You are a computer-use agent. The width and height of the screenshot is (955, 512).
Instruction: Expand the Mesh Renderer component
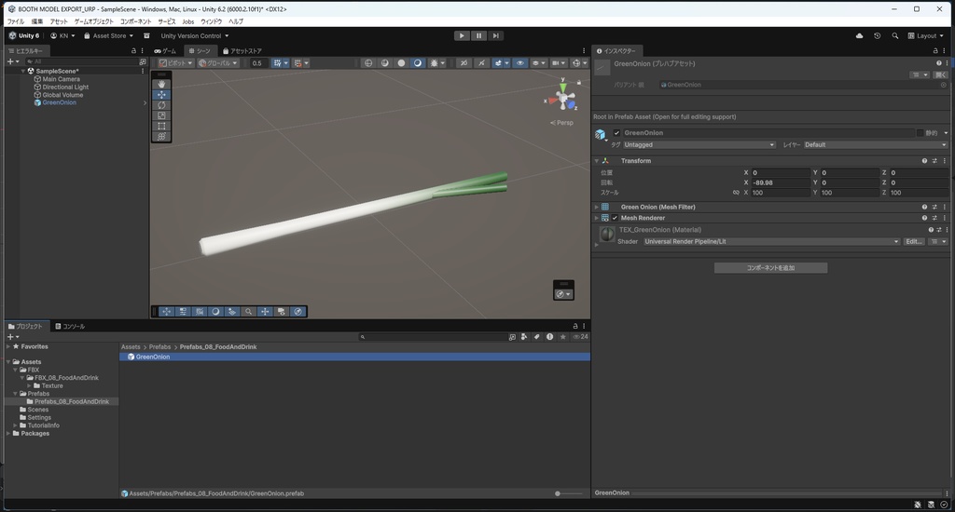pos(596,218)
